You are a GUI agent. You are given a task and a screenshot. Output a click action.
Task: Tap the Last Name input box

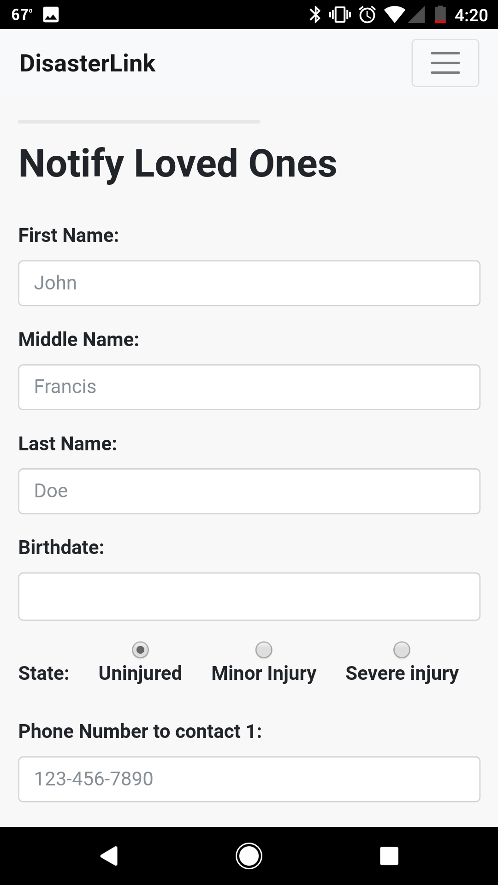point(249,491)
